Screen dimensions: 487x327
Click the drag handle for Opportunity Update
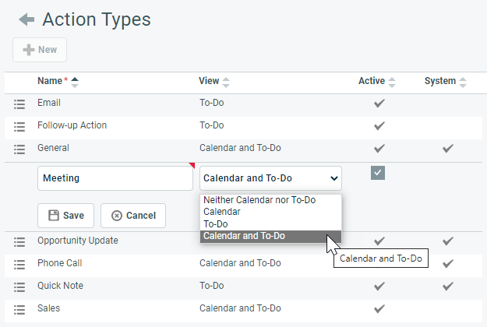(19, 241)
